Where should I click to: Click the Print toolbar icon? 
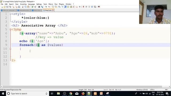pos(19,7)
